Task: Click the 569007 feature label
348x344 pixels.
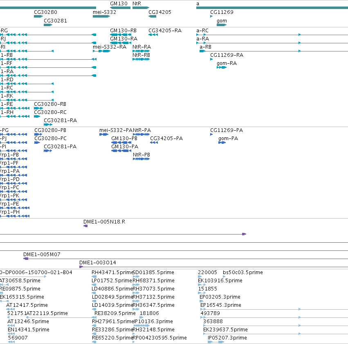Action: click(x=18, y=338)
